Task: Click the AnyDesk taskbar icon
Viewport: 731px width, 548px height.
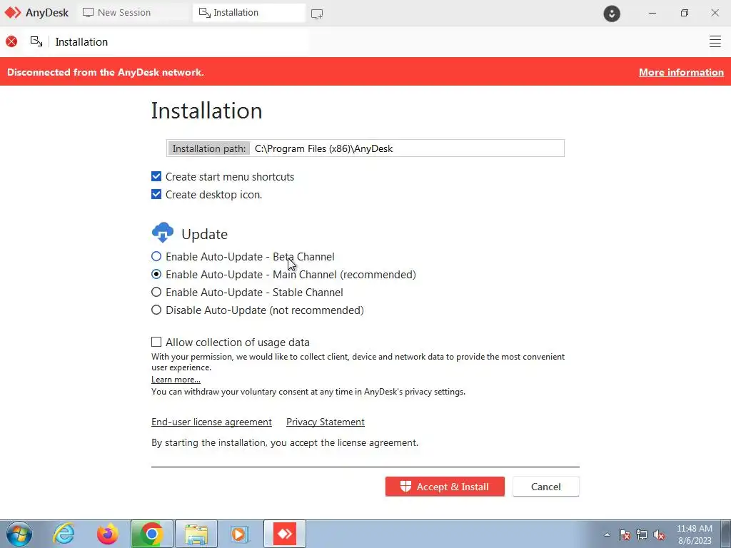Action: pyautogui.click(x=284, y=534)
